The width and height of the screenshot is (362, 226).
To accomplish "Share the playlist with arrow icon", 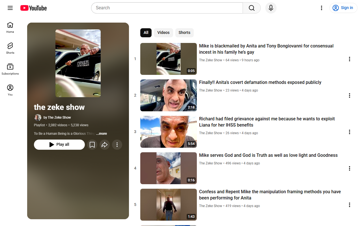I will point(105,145).
